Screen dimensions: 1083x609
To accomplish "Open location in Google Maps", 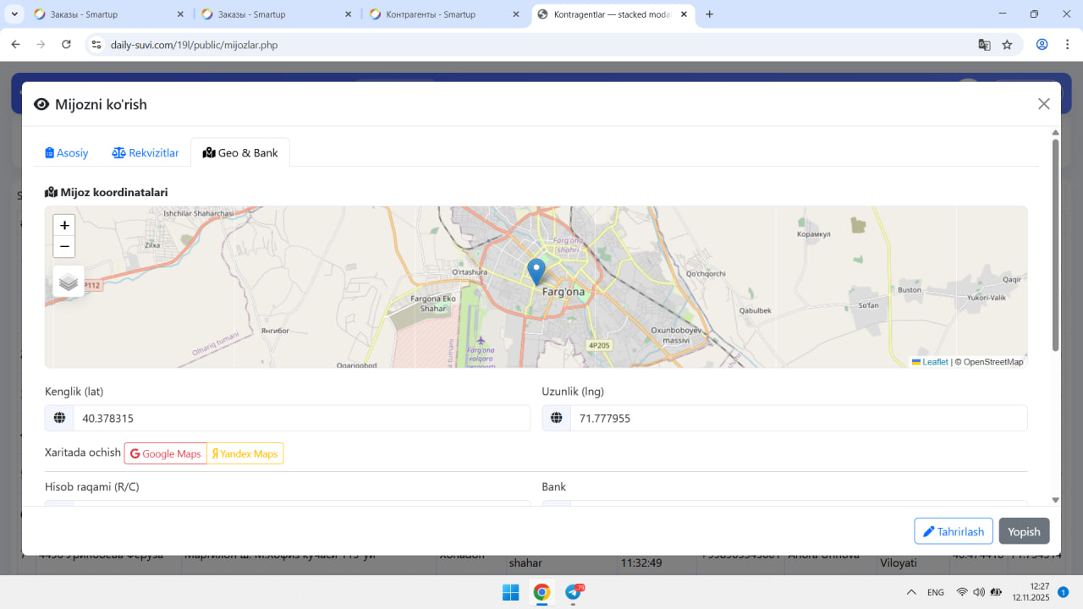I will [x=166, y=453].
